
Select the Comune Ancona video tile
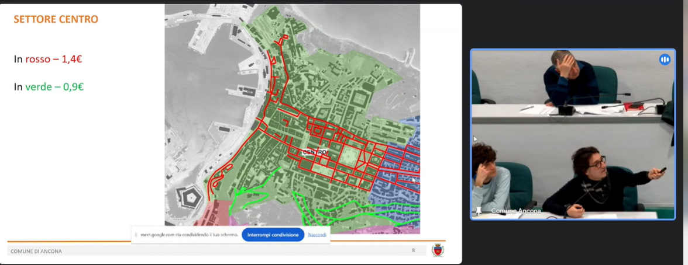coord(573,134)
